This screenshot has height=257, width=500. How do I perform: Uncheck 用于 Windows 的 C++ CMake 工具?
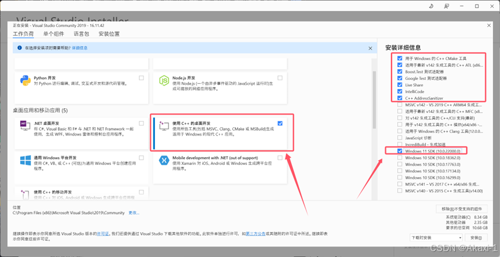400,58
